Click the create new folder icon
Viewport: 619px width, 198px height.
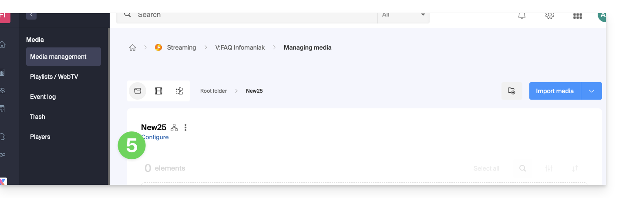[511, 91]
